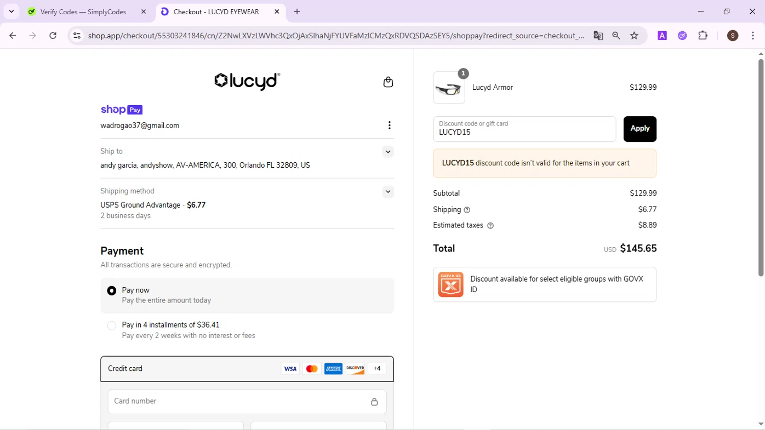Switch to Verify Codes — SimplyCodes tab
Screen dimensions: 765x430
(83, 12)
